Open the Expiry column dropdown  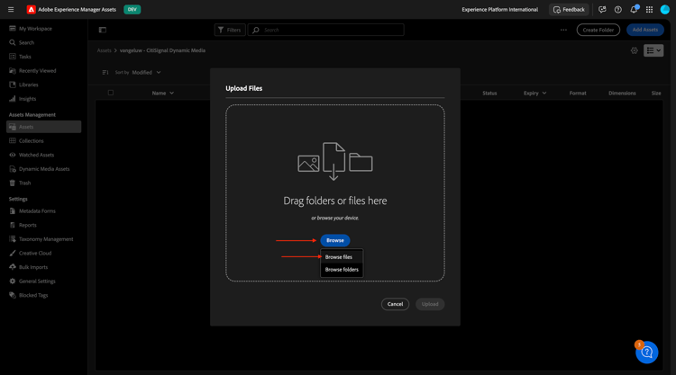[535, 93]
